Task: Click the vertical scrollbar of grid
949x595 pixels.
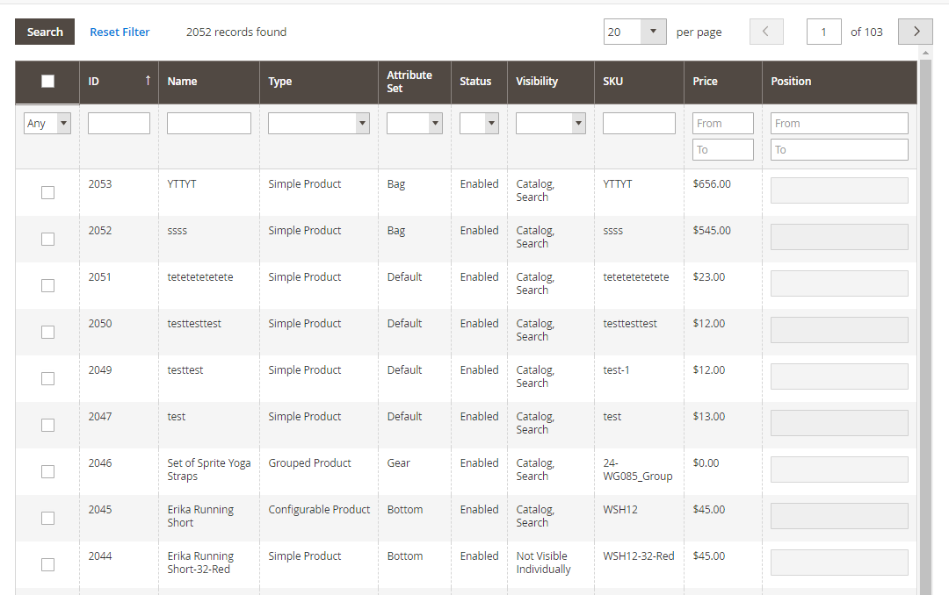Action: 925,326
